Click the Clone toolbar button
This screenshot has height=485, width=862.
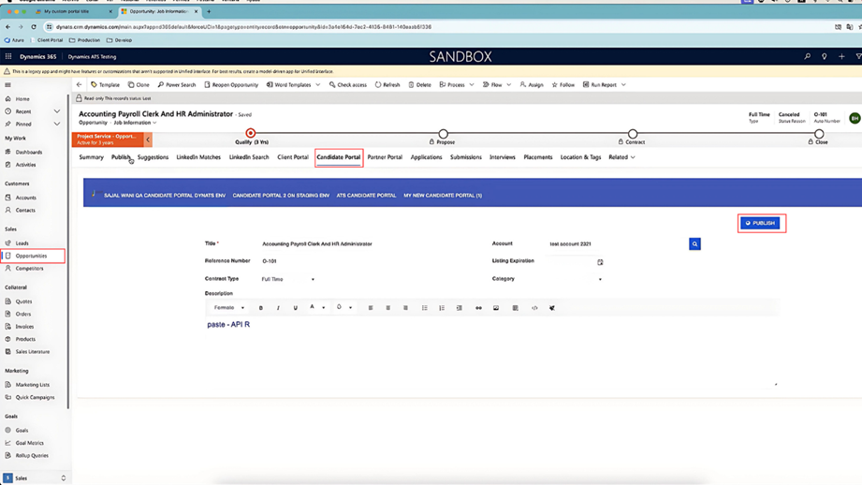point(139,84)
